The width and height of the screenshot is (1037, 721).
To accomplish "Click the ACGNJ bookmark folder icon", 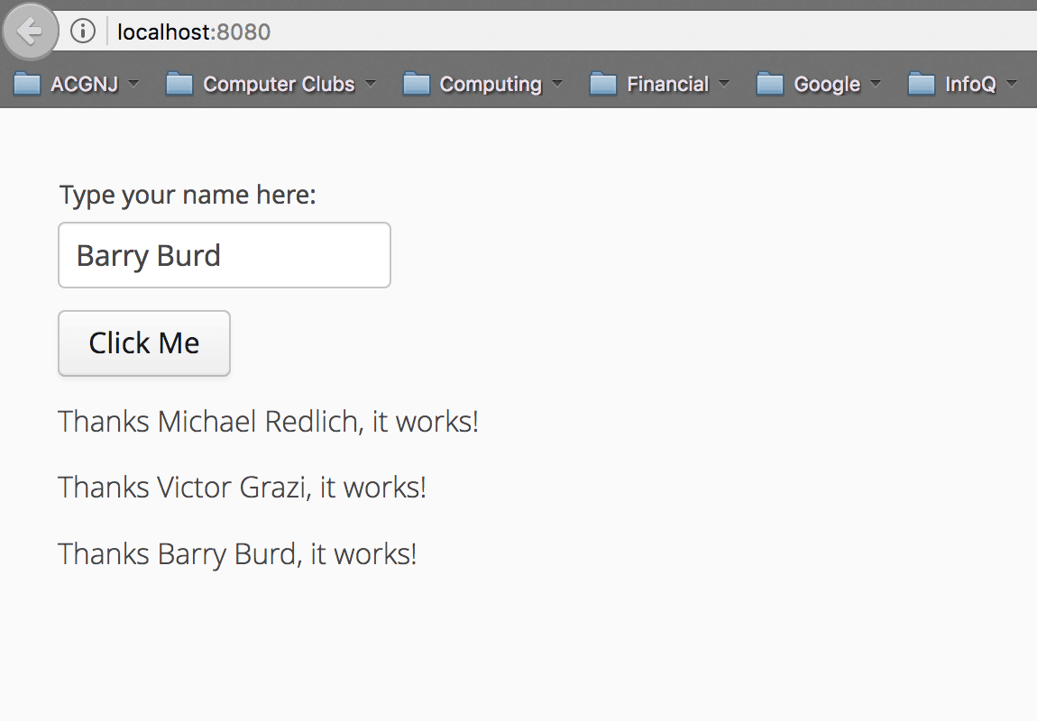I will click(27, 84).
